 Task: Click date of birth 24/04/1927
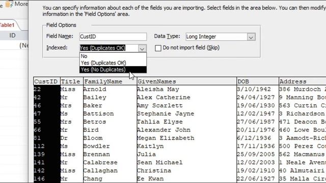[x=256, y=97]
